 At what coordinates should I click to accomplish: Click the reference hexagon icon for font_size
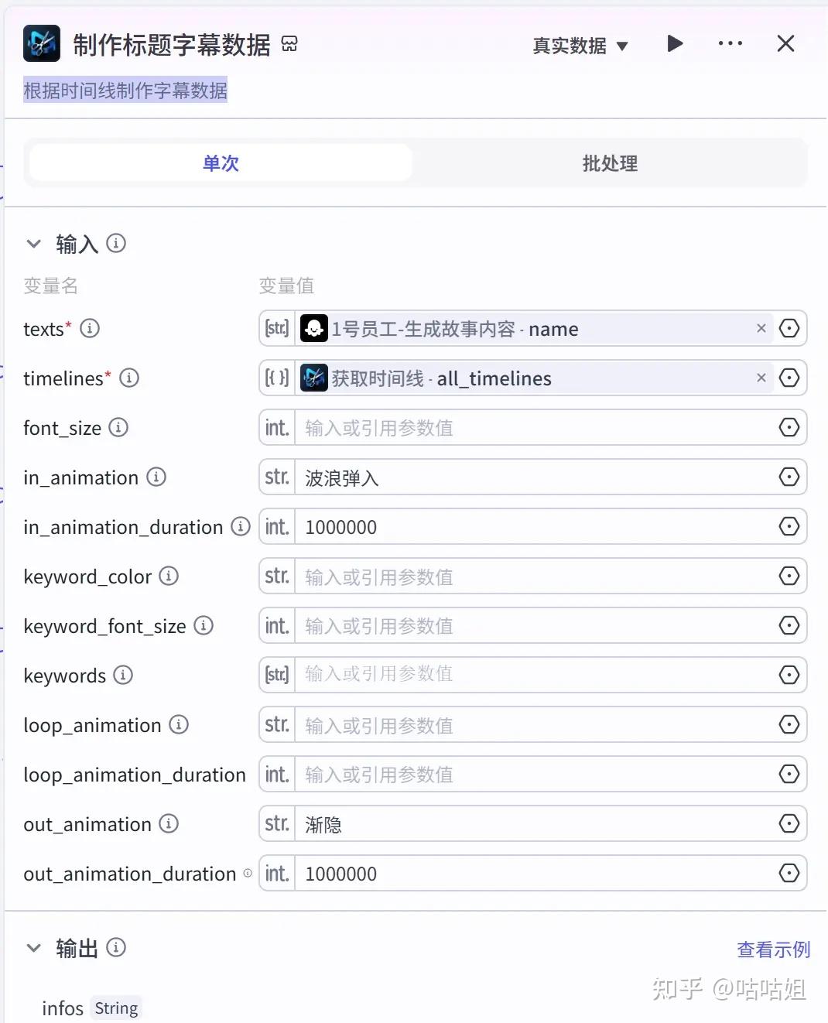coord(789,427)
